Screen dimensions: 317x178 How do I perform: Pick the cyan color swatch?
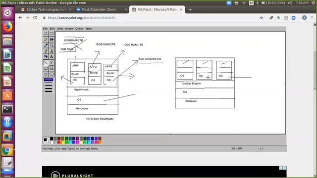point(70,142)
